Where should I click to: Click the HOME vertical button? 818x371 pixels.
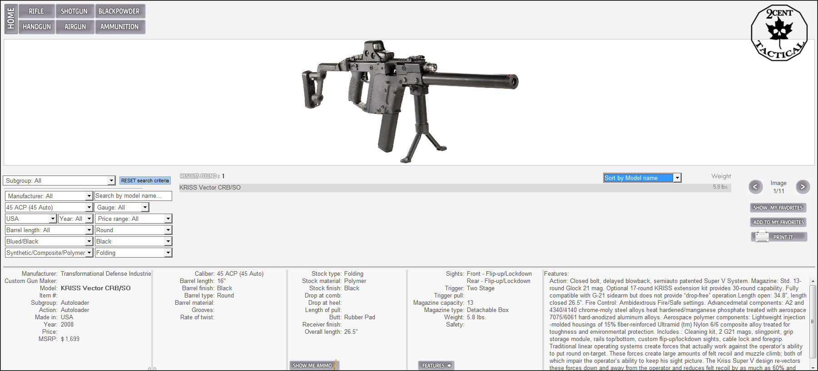pos(11,19)
